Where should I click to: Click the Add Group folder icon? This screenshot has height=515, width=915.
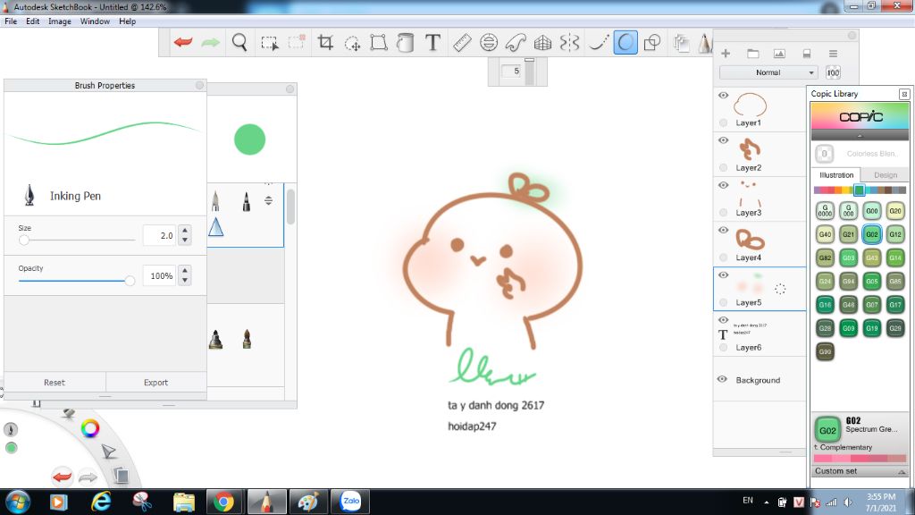pos(752,53)
